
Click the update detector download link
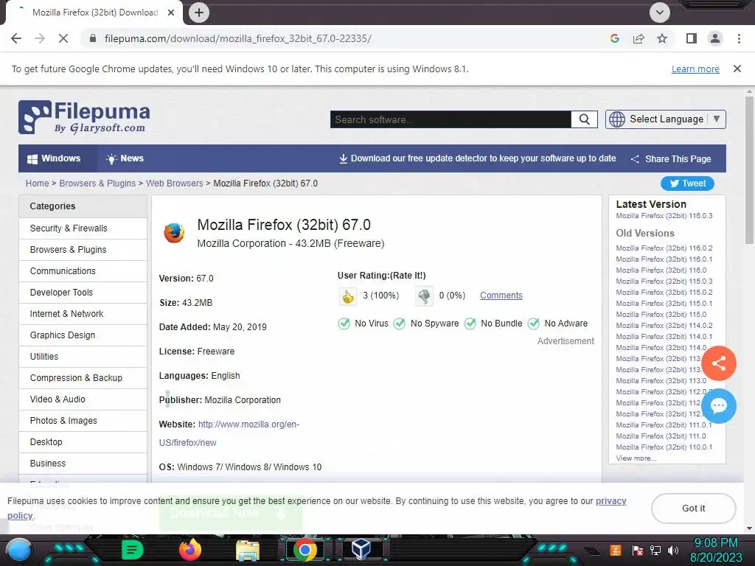[477, 158]
